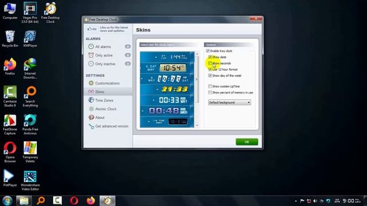The width and height of the screenshot is (367, 206).
Task: Open Camtasia from the taskbar
Action: tap(57, 201)
